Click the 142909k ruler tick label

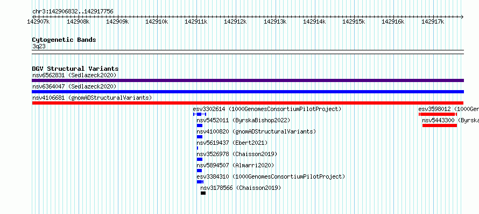117,21
